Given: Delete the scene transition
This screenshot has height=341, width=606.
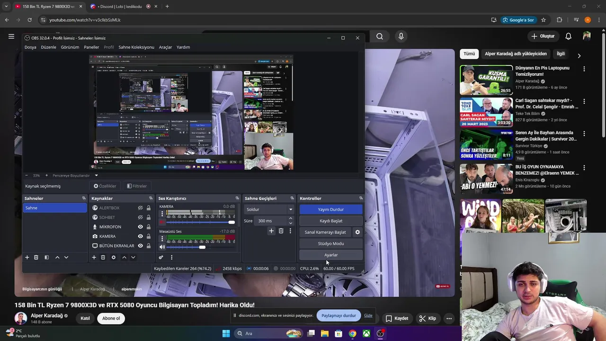Looking at the screenshot, I should (281, 231).
